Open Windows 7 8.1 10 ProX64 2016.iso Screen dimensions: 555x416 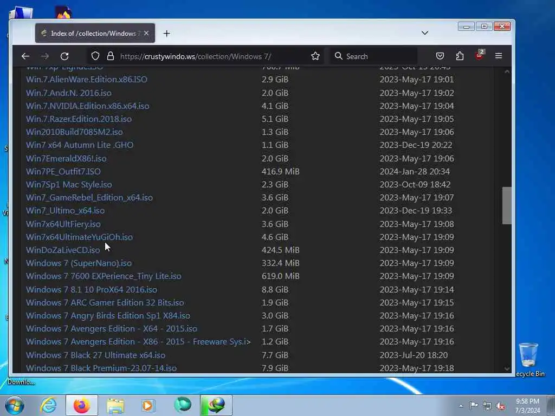pos(91,289)
